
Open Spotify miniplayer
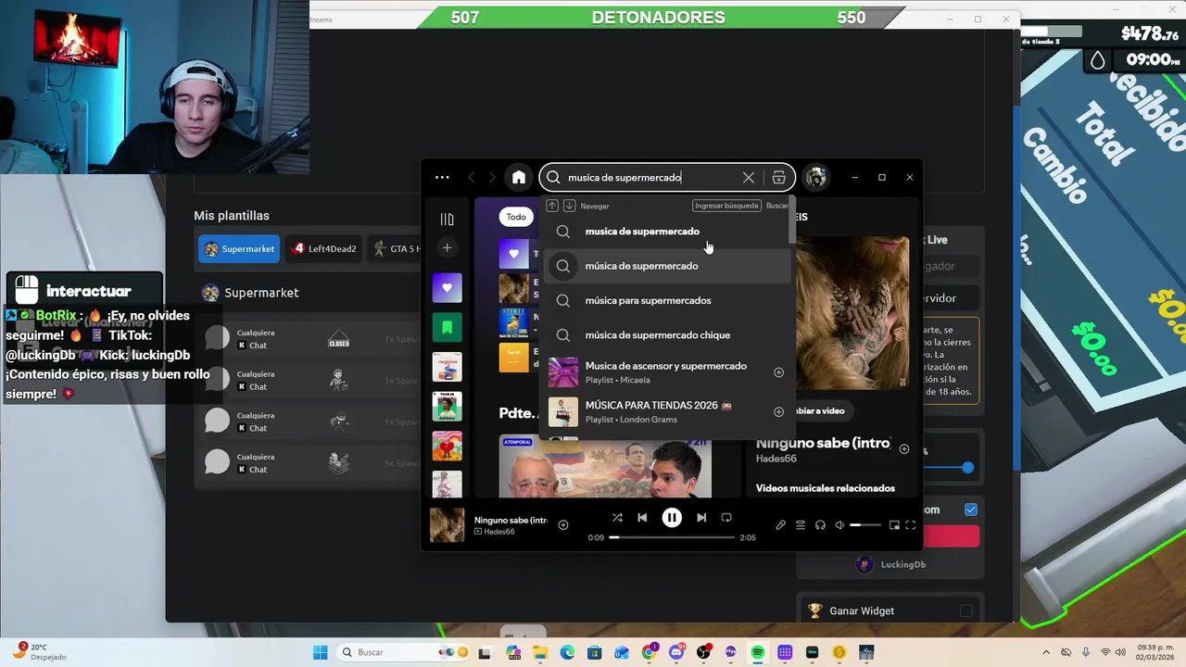tap(894, 525)
